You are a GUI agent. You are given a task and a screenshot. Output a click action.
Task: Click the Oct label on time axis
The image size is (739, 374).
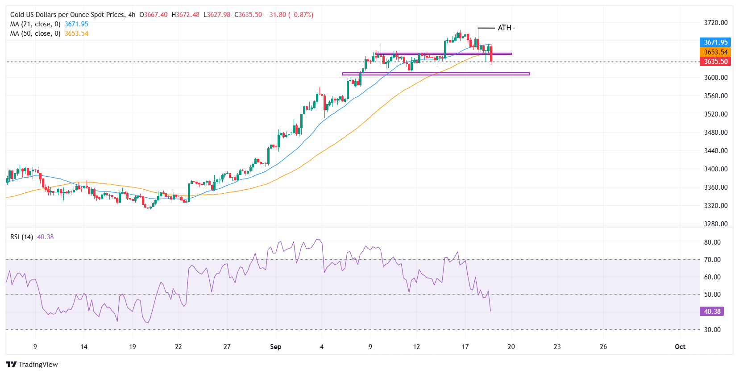tap(680, 347)
